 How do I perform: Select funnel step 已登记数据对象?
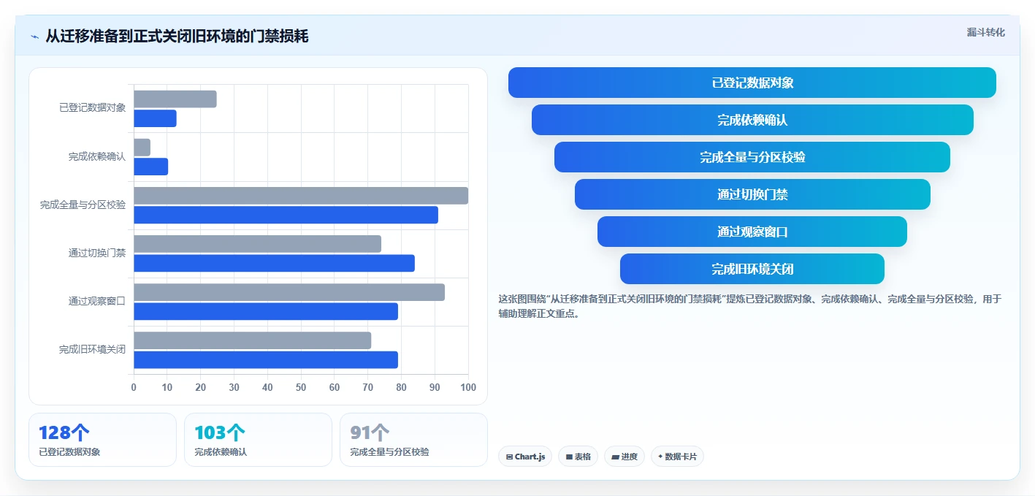tap(752, 83)
